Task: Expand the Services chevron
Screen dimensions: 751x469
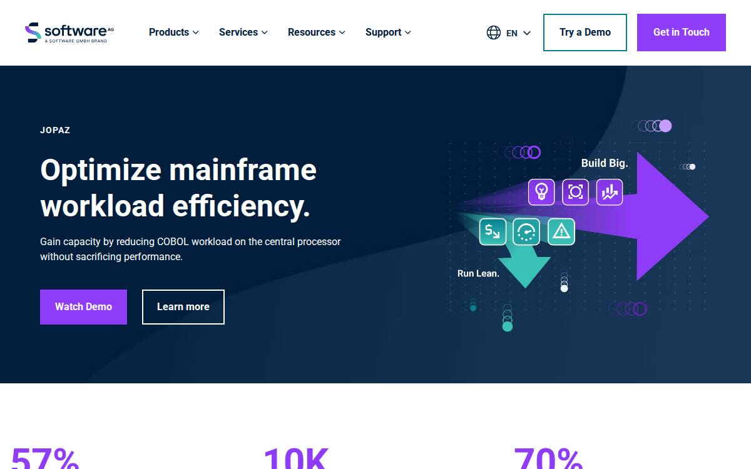Action: tap(265, 33)
